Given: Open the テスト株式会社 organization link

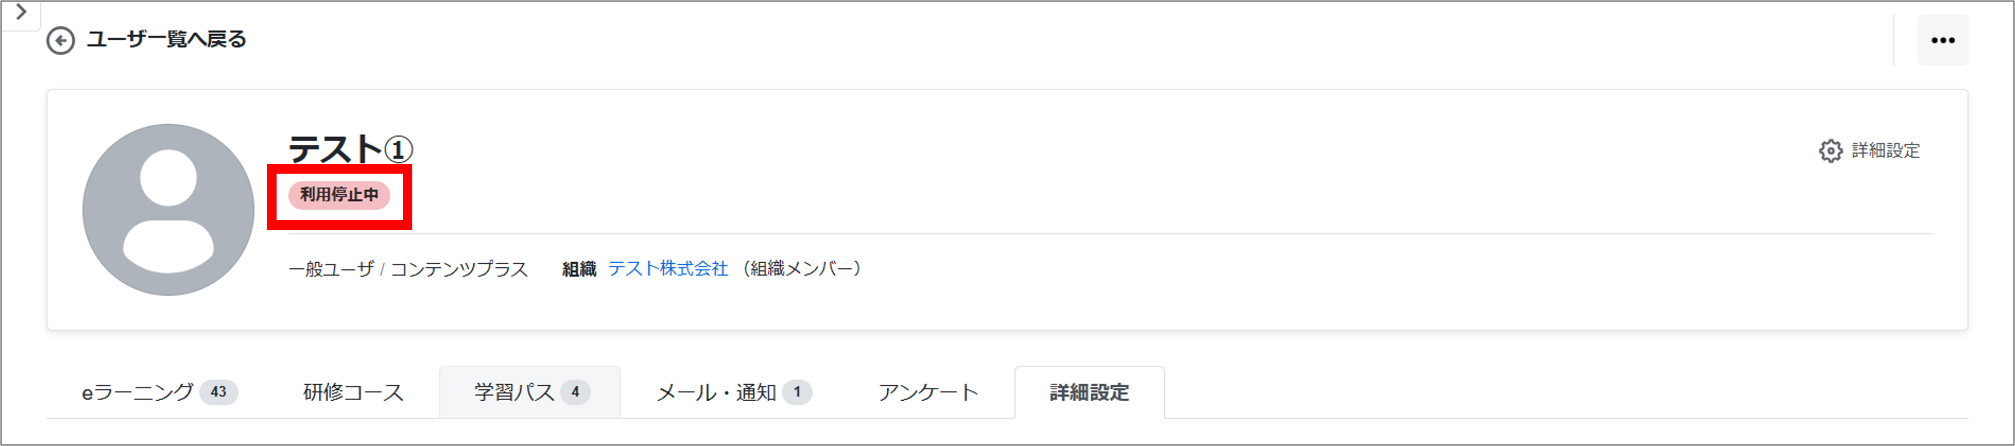Looking at the screenshot, I should 667,269.
